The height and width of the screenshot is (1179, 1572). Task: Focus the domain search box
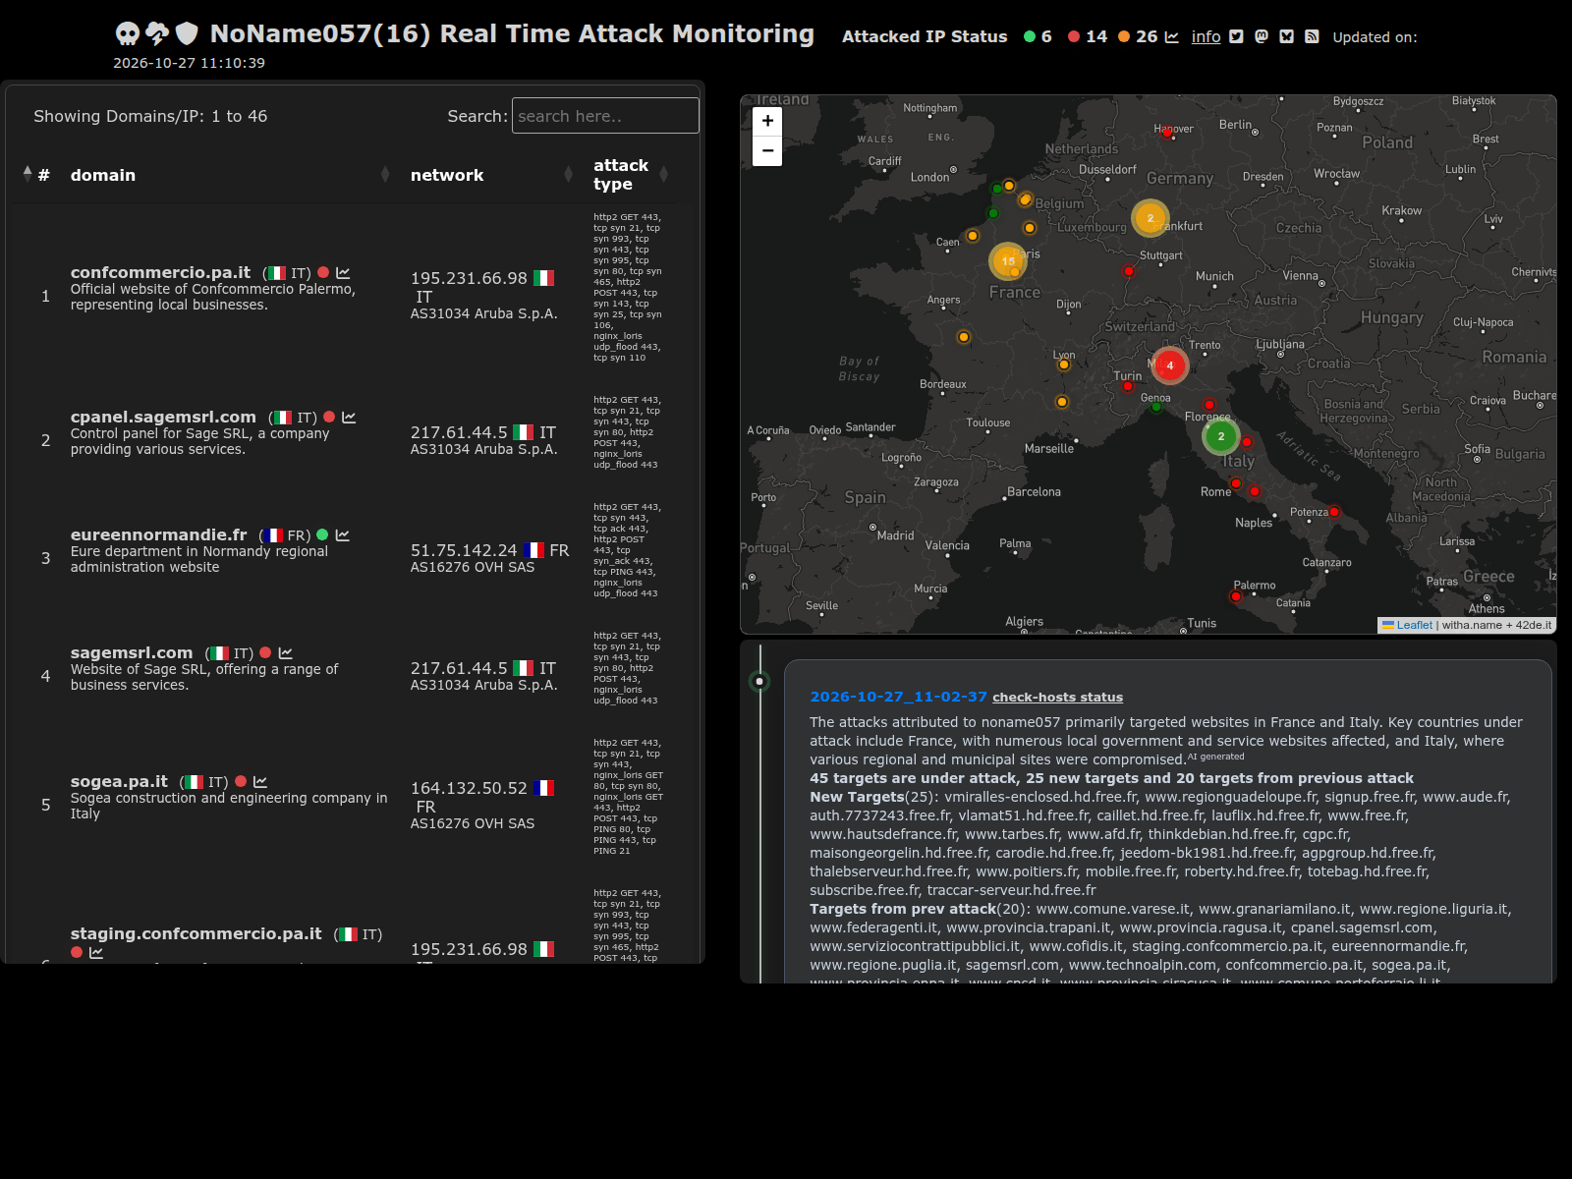(605, 116)
